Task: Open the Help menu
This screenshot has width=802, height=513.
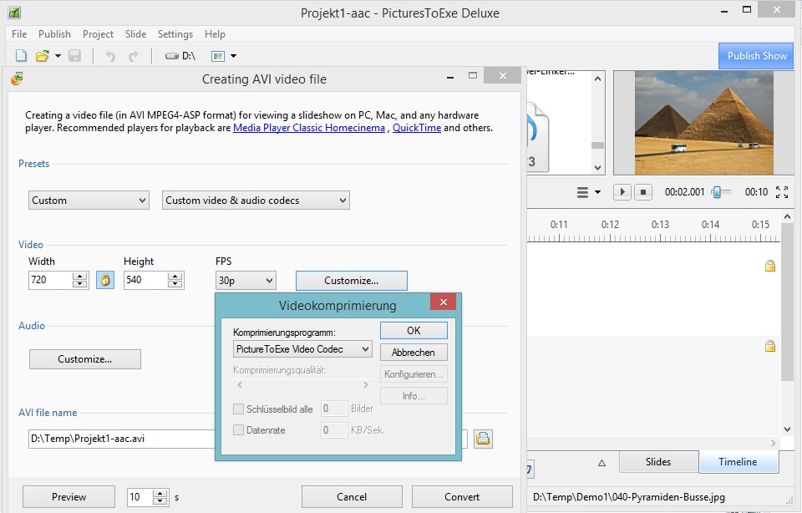Action: click(x=215, y=33)
